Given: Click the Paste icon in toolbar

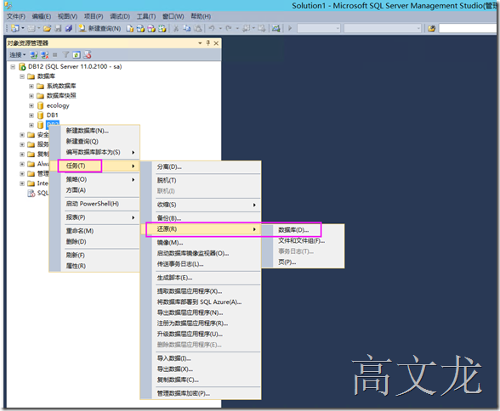Looking at the screenshot, I should (197, 28).
